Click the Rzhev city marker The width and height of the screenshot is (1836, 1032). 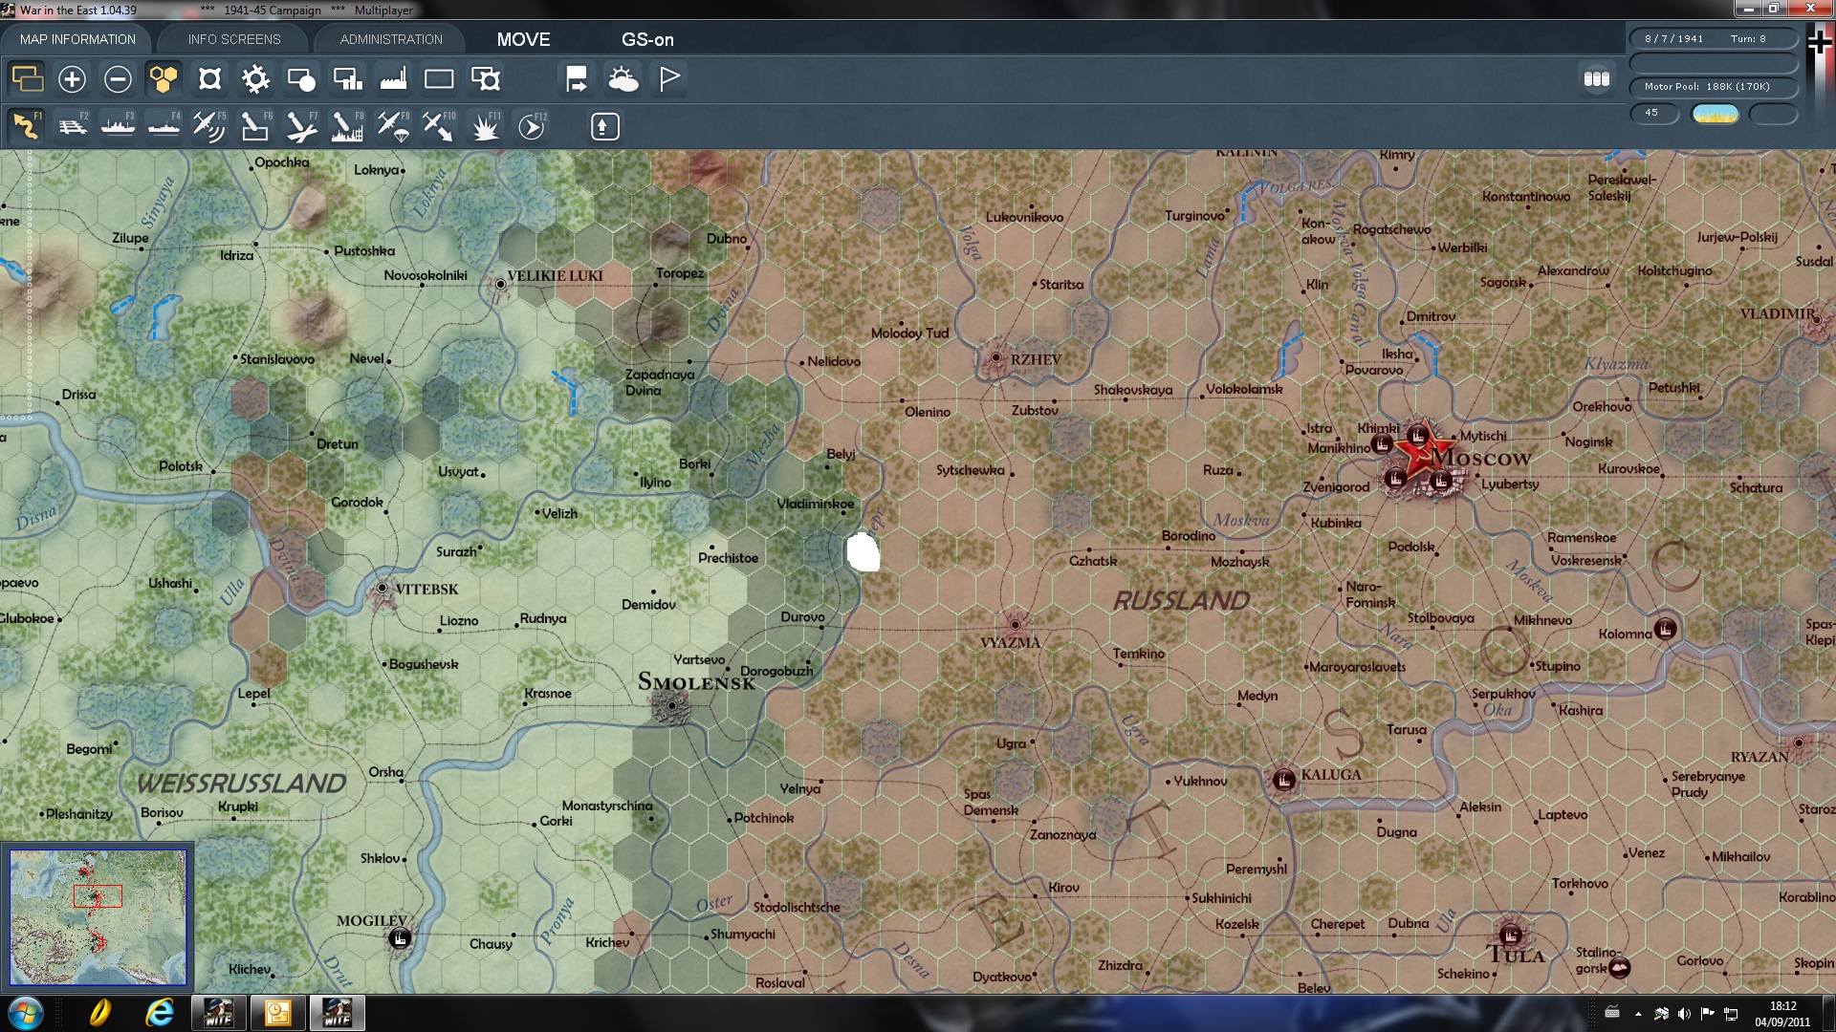(x=996, y=357)
